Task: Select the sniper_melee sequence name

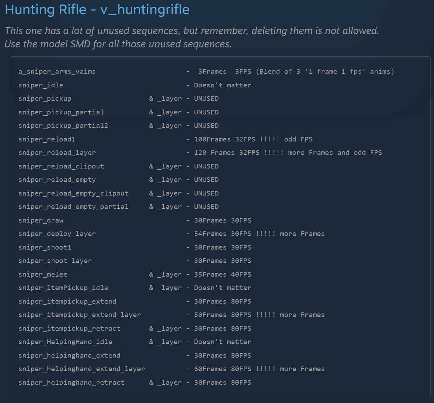Action: (43, 275)
